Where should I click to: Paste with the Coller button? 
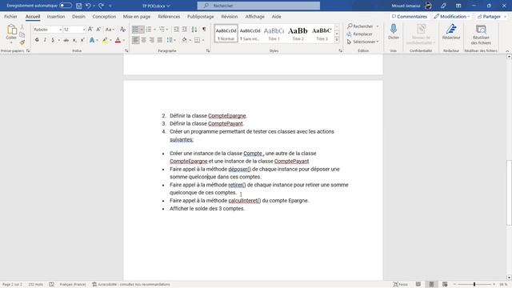(11, 33)
